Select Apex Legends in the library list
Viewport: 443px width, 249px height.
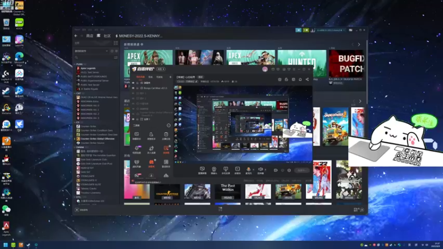88,68
